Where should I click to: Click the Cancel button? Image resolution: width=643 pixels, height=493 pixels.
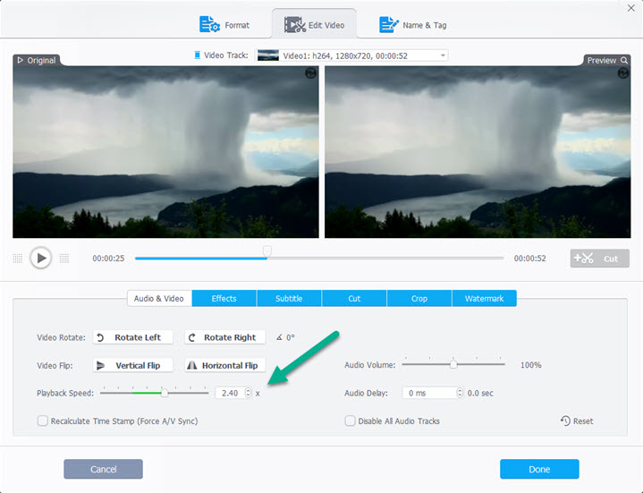(x=104, y=469)
